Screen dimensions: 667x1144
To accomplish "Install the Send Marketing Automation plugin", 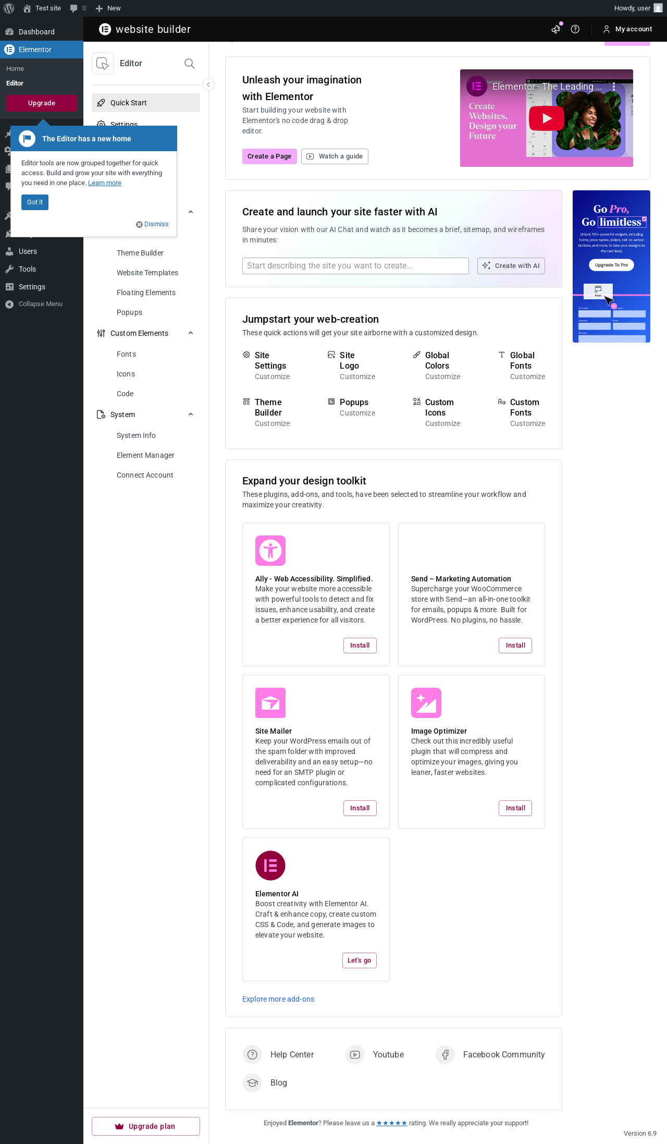I will click(x=515, y=646).
